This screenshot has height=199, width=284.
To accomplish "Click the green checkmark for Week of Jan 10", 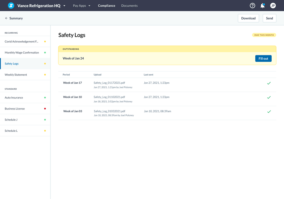I will tap(269, 97).
